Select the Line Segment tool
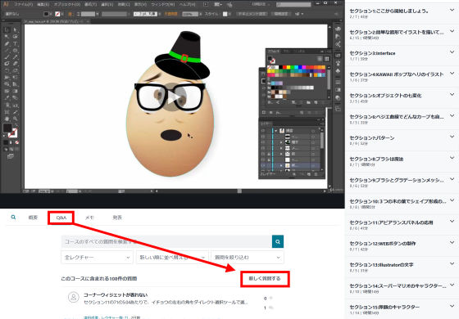Image resolution: width=459 pixels, height=319 pixels. 7,50
